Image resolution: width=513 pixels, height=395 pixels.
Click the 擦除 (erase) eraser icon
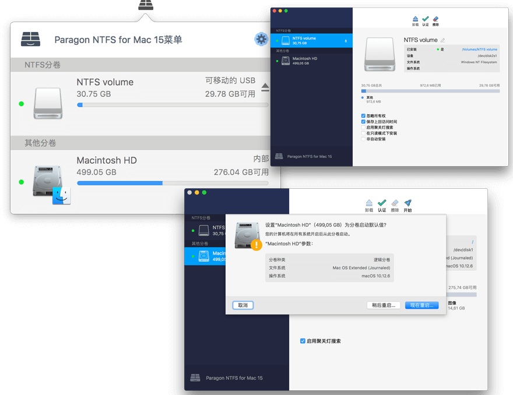pos(436,20)
